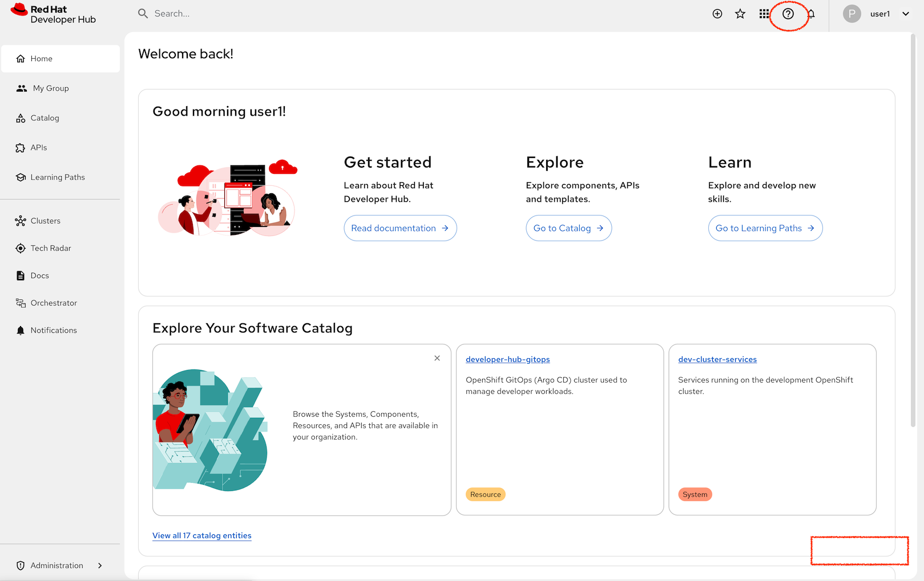
Task: Click the Read documentation button
Action: click(400, 228)
